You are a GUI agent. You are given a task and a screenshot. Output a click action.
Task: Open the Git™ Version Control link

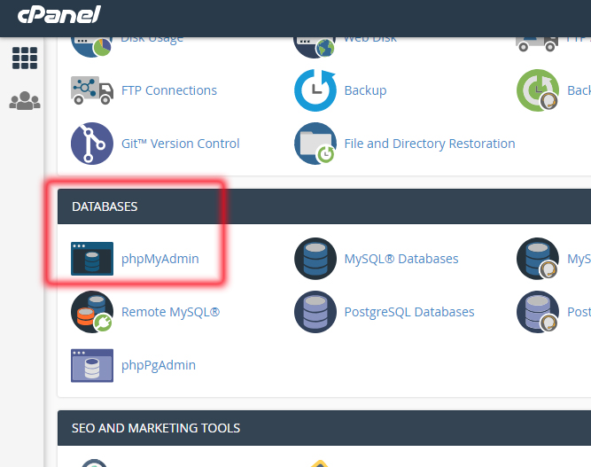181,144
